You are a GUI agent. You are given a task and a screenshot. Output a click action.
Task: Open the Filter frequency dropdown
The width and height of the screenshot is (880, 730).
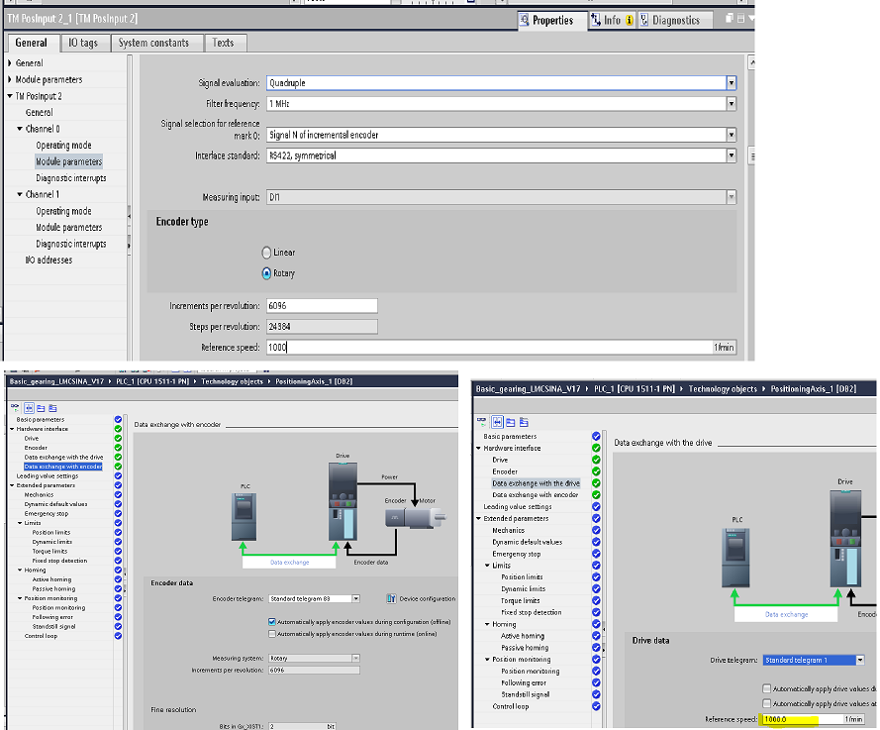tap(732, 103)
